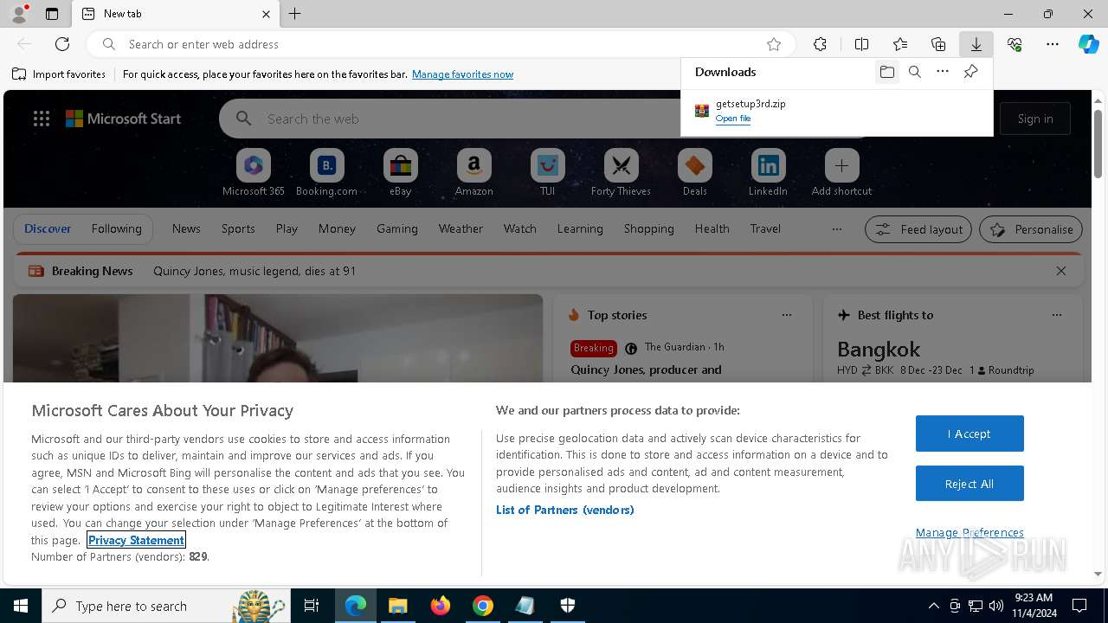Open the Gaming category

pyautogui.click(x=397, y=228)
